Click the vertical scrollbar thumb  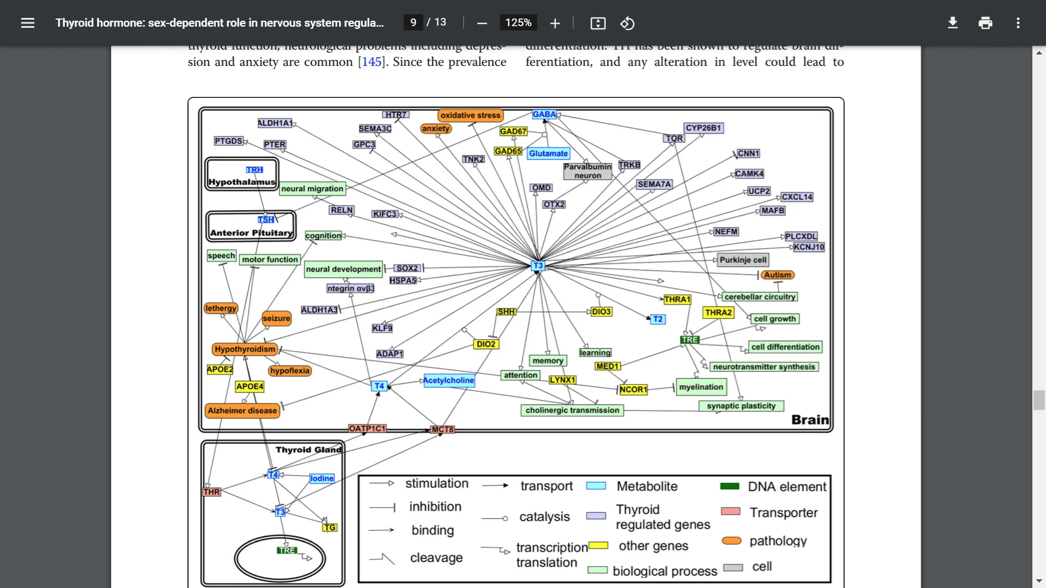pos(1039,400)
